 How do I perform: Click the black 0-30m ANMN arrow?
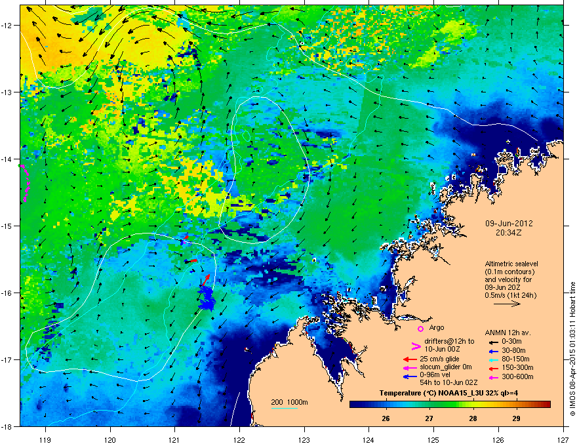pyautogui.click(x=493, y=342)
